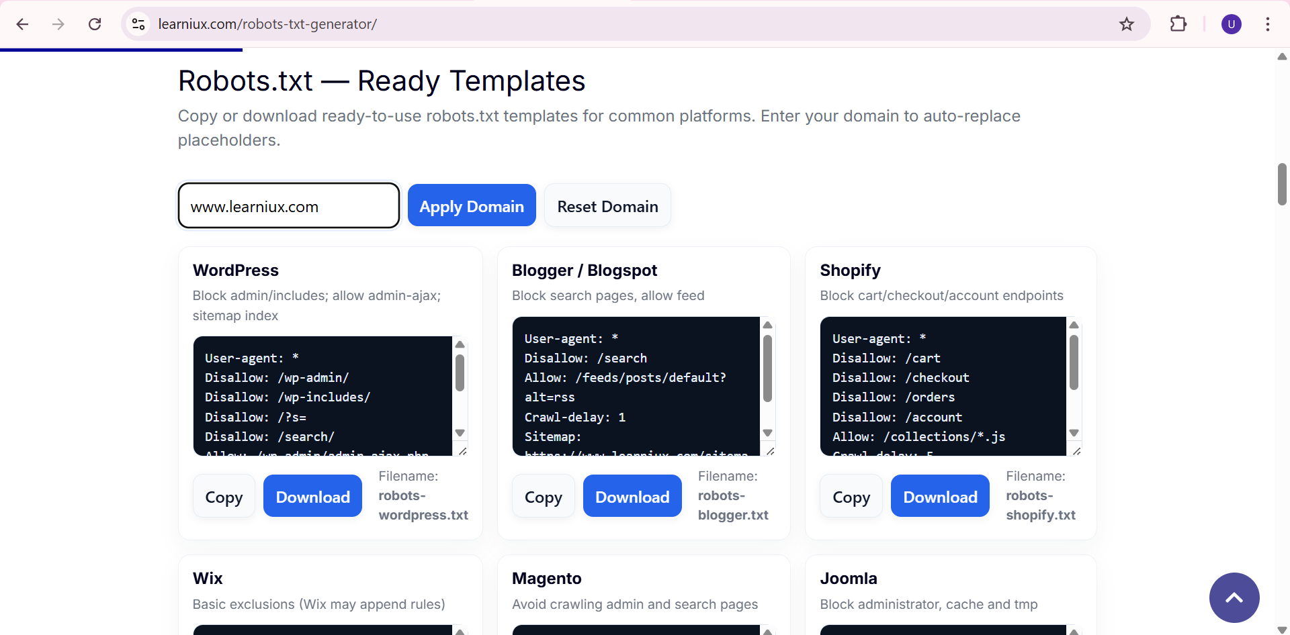Copy the WordPress robots.txt template
Viewport: 1290px width, 635px height.
pos(224,497)
